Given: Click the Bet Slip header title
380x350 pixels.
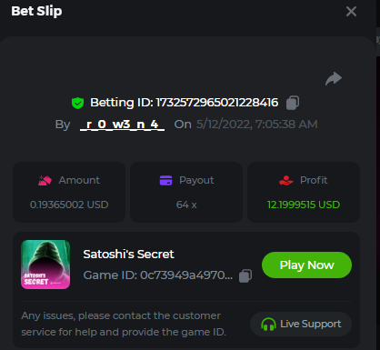Looking at the screenshot, I should click(36, 11).
